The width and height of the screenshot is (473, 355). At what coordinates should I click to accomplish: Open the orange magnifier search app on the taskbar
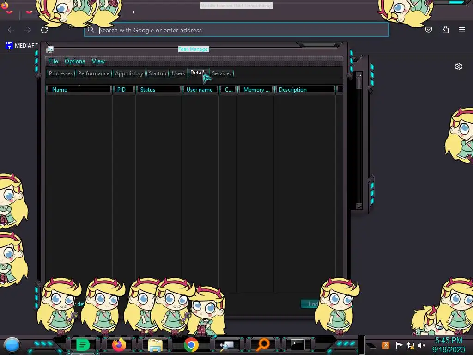(x=263, y=345)
